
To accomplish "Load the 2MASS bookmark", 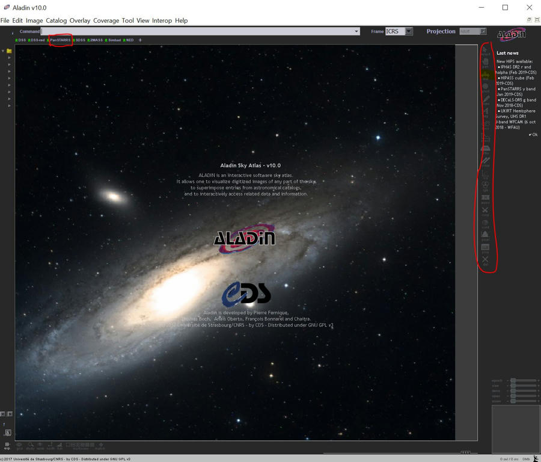I will pyautogui.click(x=95, y=40).
